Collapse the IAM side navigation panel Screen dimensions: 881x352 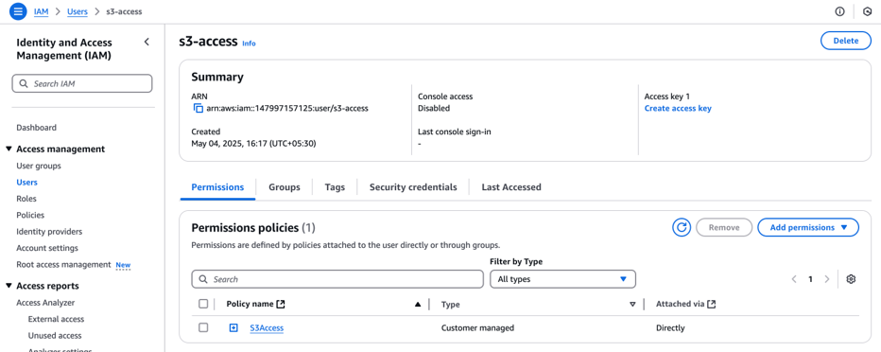(x=147, y=42)
